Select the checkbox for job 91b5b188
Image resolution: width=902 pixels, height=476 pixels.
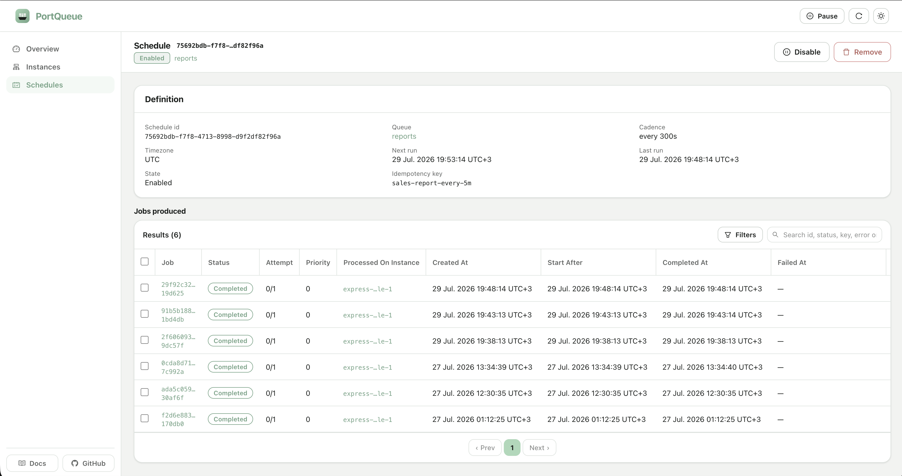[x=145, y=314]
